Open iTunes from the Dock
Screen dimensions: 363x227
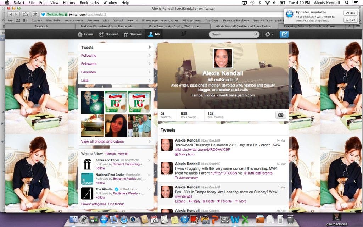[x=184, y=219]
